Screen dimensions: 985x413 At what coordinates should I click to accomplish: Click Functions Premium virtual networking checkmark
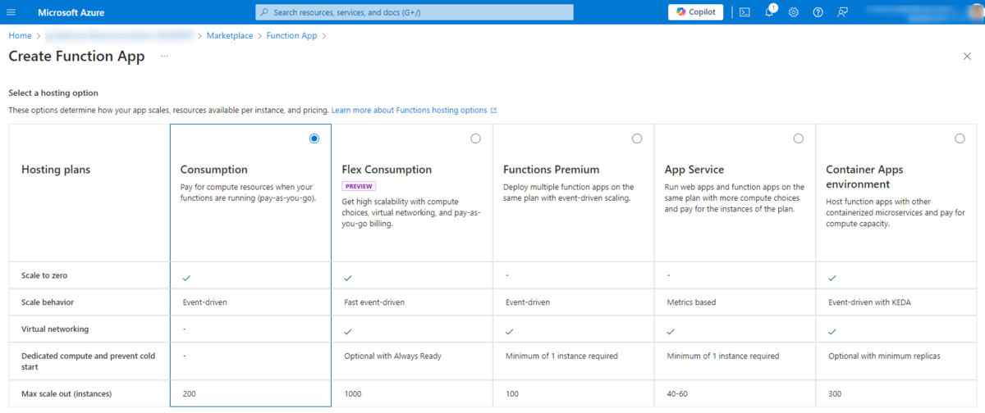(510, 331)
